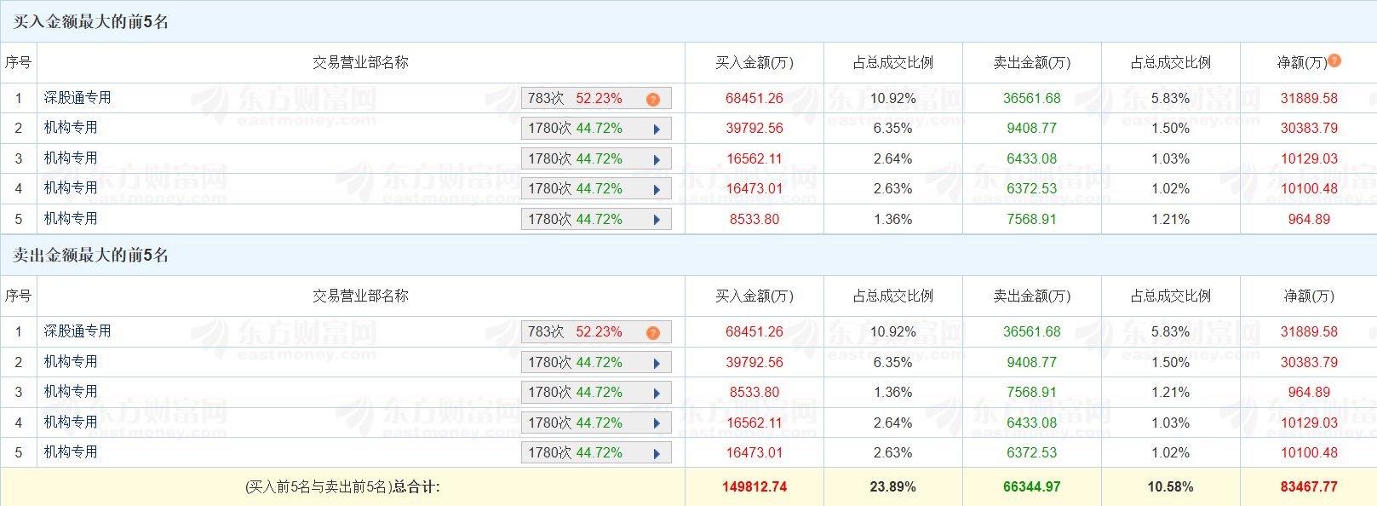Click blue arrow in buy table row 3
The image size is (1377, 506).
click(x=657, y=159)
